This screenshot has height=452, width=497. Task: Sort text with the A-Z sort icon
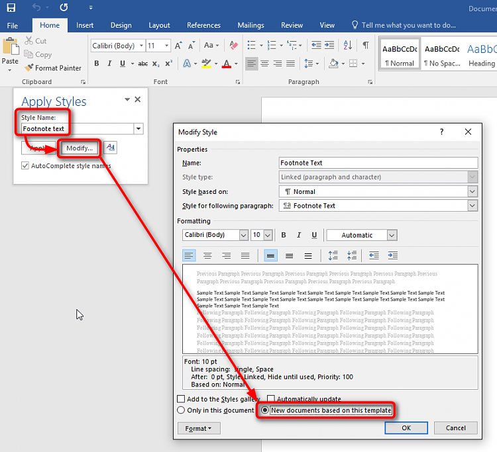point(348,45)
